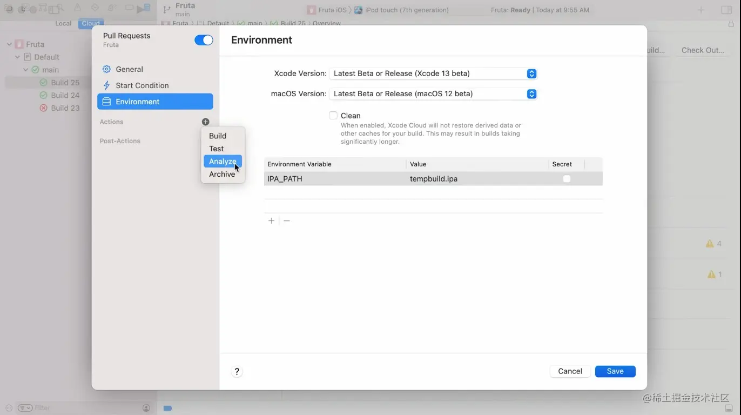Image resolution: width=741 pixels, height=415 pixels.
Task: Click the Cancel button
Action: [570, 371]
